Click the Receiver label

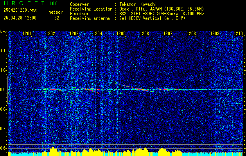pyautogui.click(x=79, y=14)
